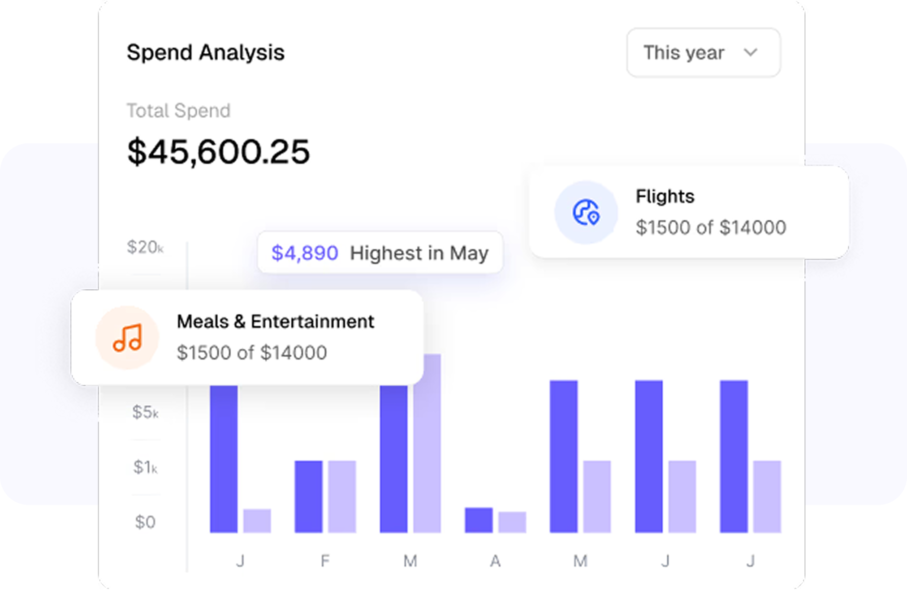Screen dimensions: 907x590
Task: Click the Total Spend label
Action: pos(178,111)
